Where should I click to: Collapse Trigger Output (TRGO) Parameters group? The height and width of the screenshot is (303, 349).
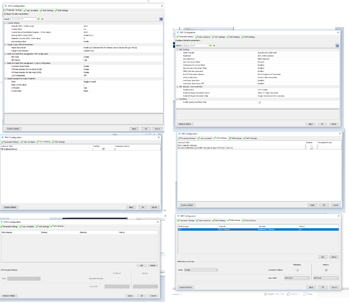[x=5, y=45]
